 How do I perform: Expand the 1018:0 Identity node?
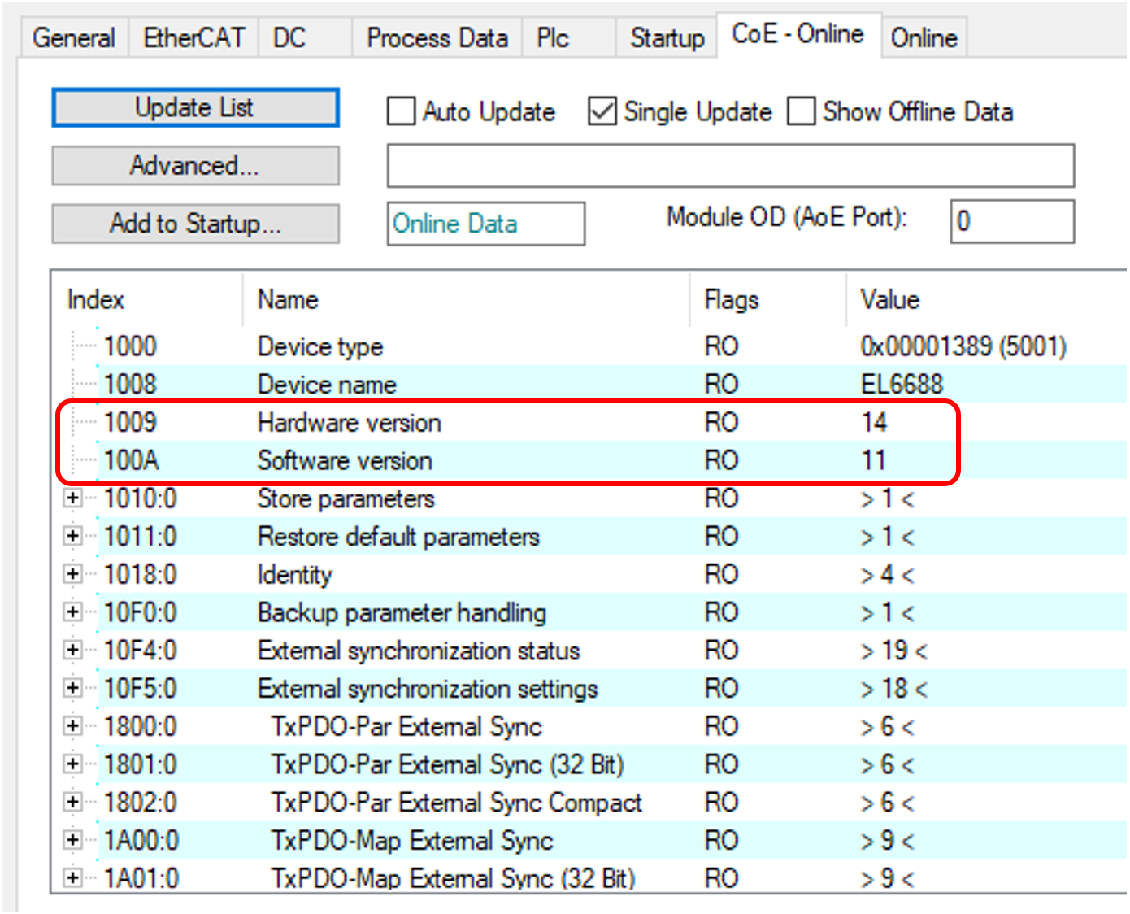(x=73, y=574)
